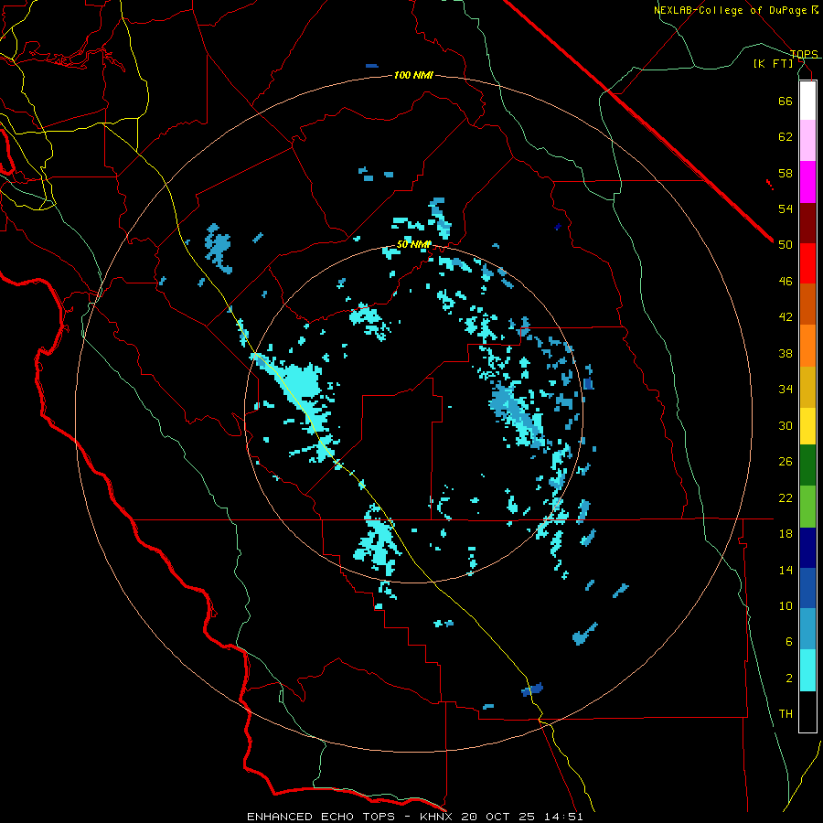The width and height of the screenshot is (823, 823).
Task: Click the '22' legend value
Action: pyautogui.click(x=786, y=497)
